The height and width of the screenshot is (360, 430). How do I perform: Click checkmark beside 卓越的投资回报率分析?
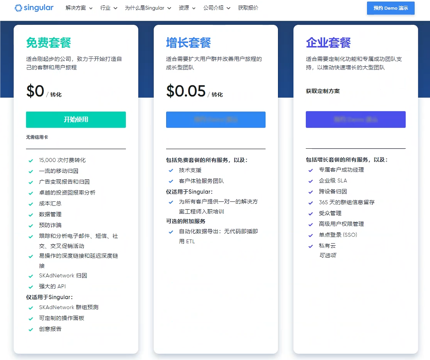31,193
